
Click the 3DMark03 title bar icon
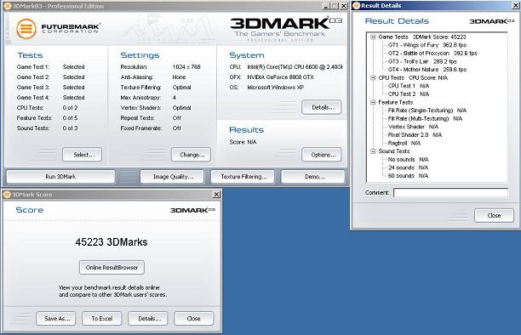tap(8, 6)
